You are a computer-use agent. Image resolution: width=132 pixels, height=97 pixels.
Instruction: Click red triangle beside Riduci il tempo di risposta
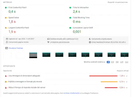click(x=6, y=88)
